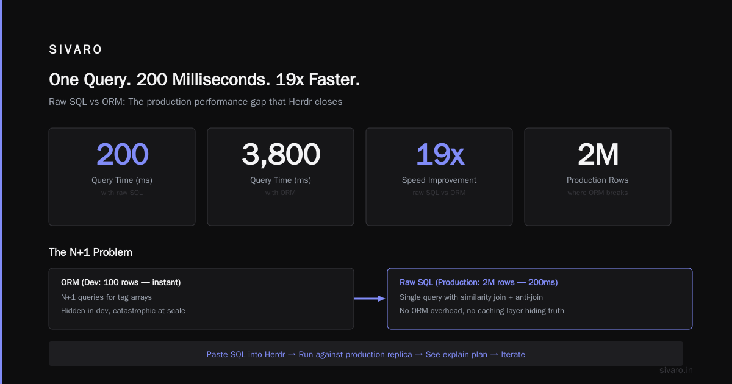Click the 'with raw SQL' caption
The width and height of the screenshot is (732, 384).
[122, 193]
